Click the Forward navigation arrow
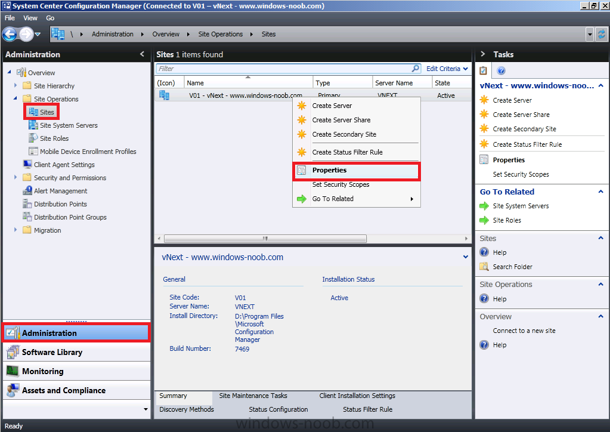This screenshot has width=610, height=432. [26, 34]
